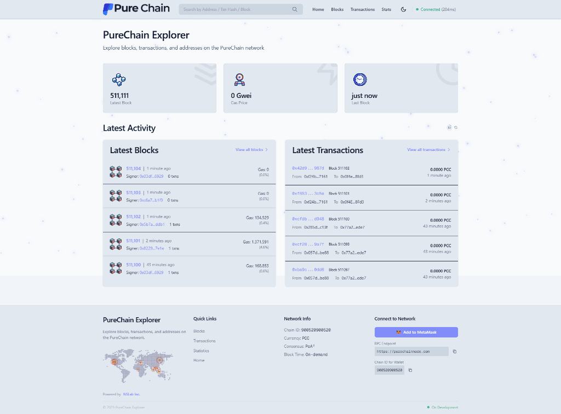Open the Blocks page from the top navigation

click(337, 9)
